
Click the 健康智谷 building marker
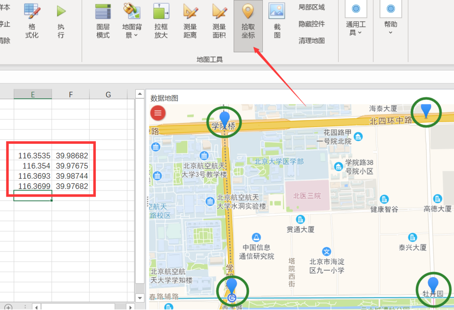coord(384,199)
